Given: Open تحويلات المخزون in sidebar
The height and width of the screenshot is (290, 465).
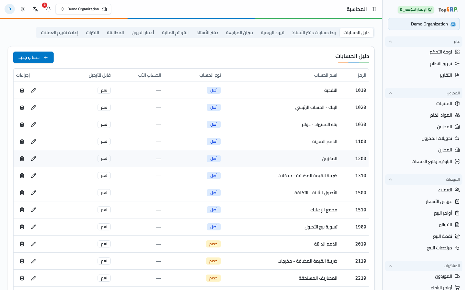Looking at the screenshot, I should [424, 138].
